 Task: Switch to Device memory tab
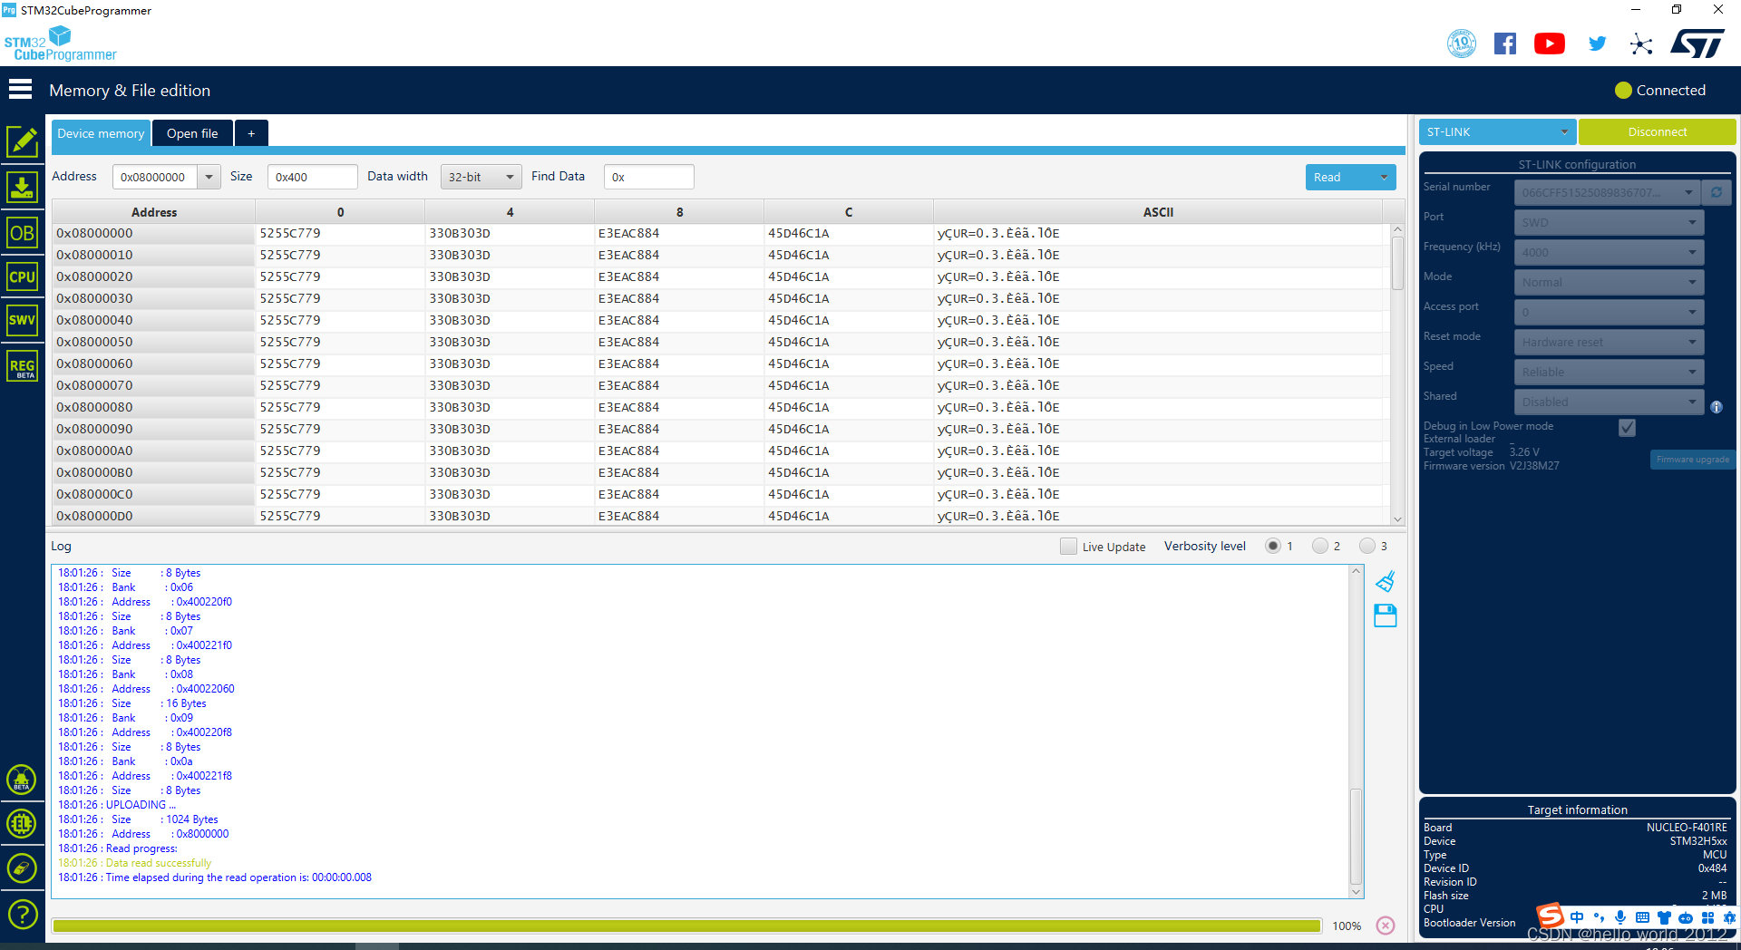coord(101,133)
